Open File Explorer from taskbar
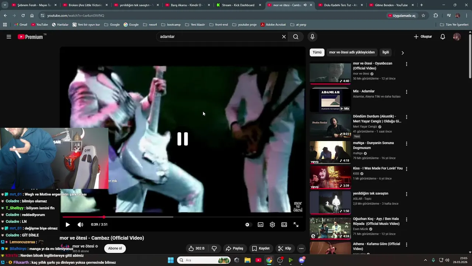The image size is (472, 266). (247, 260)
